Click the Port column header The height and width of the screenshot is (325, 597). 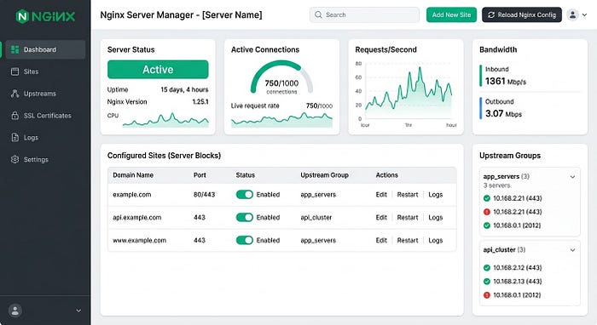(x=200, y=175)
